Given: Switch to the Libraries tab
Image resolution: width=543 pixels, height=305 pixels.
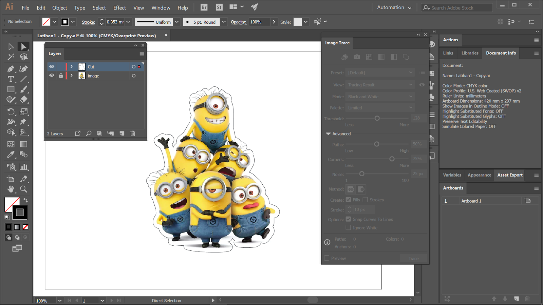Looking at the screenshot, I should (470, 53).
